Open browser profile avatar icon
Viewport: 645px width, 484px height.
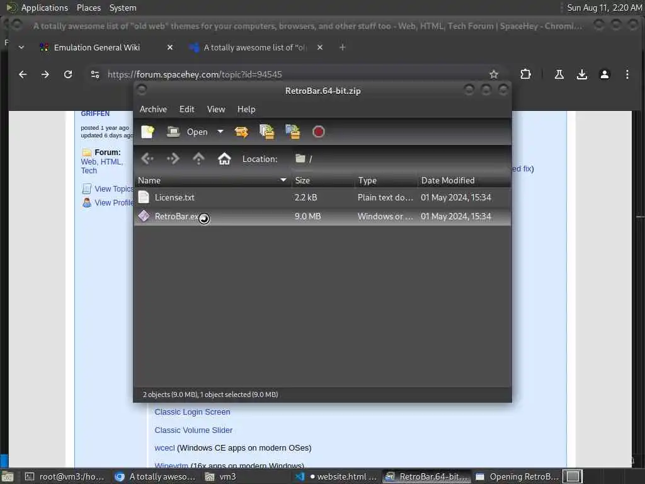click(604, 74)
